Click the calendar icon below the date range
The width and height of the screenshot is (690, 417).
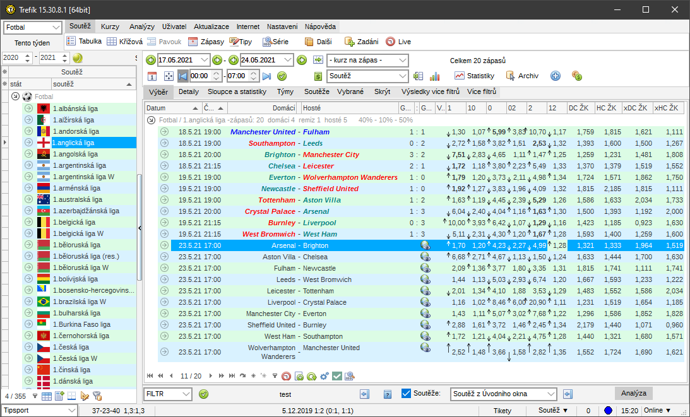pyautogui.click(x=152, y=76)
